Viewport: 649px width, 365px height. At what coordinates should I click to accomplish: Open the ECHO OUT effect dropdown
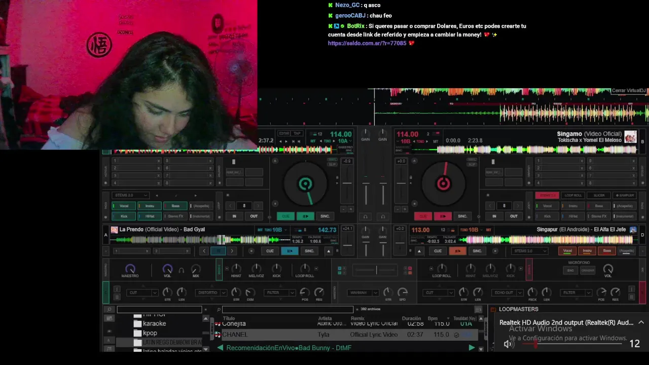coord(508,293)
